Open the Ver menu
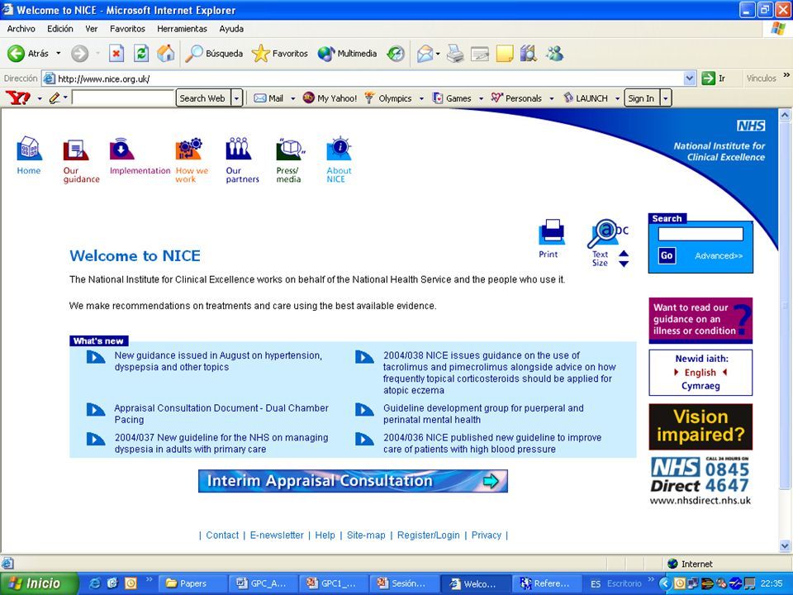The width and height of the screenshot is (793, 595). coord(92,29)
